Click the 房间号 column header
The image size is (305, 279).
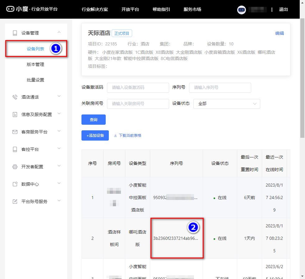(x=114, y=163)
